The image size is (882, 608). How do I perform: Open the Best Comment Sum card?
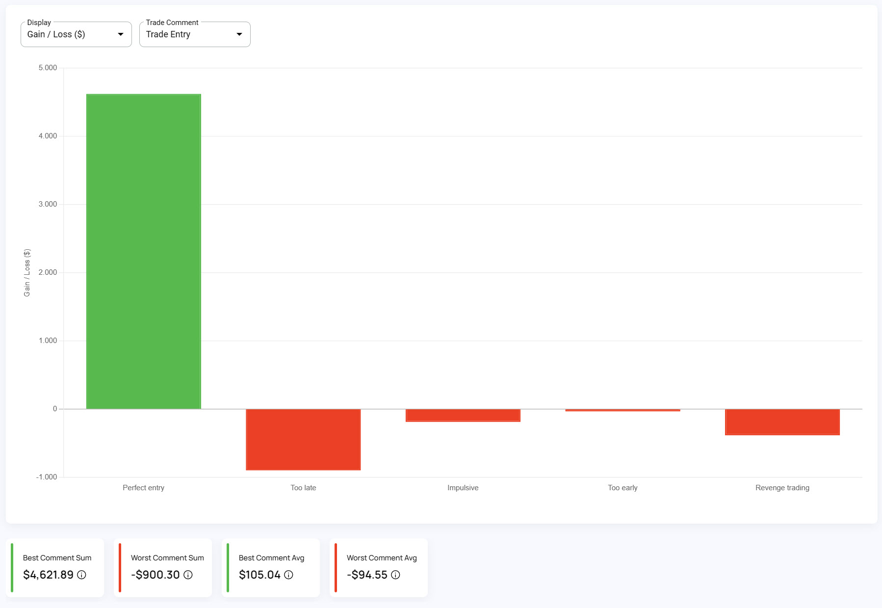pos(55,568)
